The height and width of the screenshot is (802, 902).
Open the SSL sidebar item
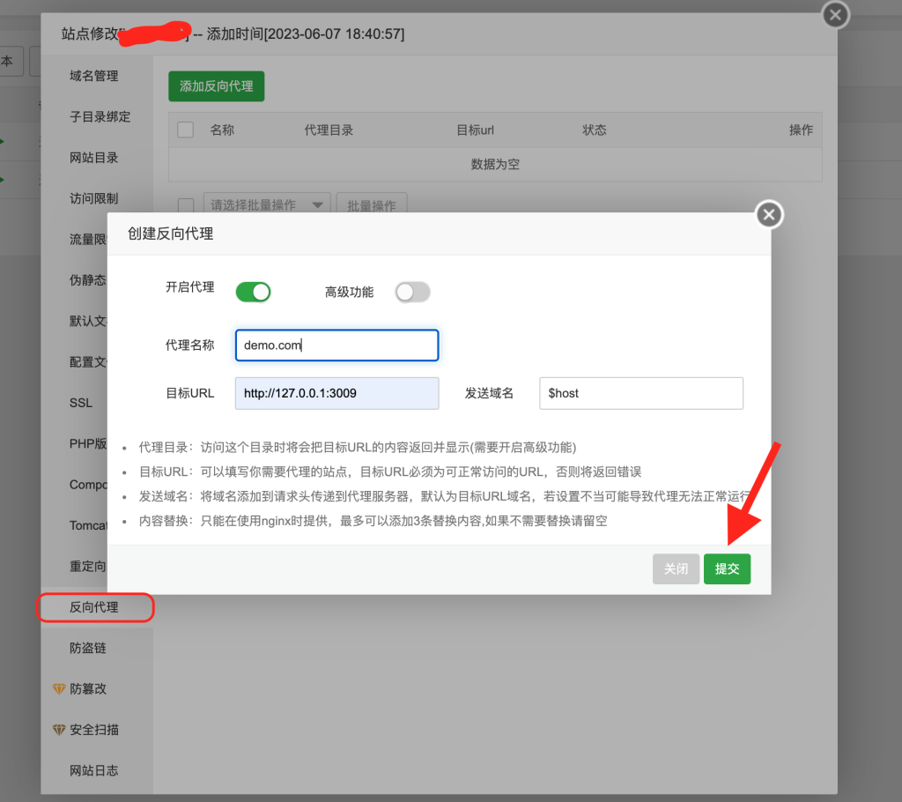(81, 403)
